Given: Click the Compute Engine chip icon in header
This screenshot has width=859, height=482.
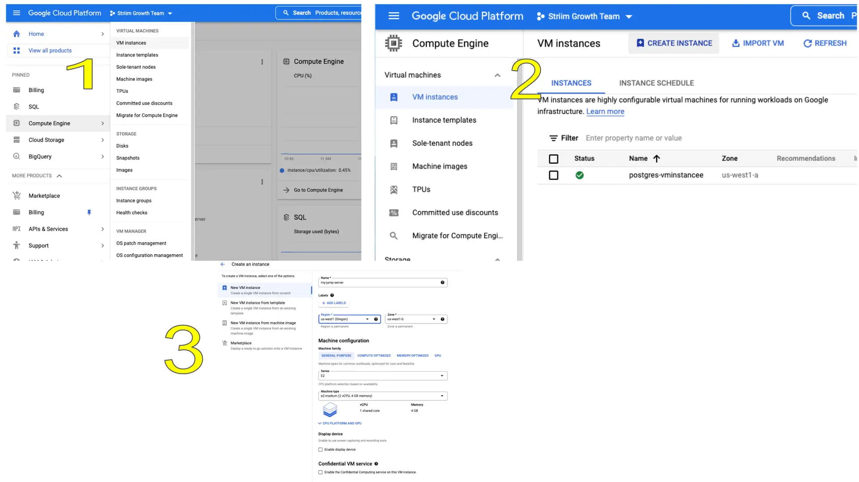Looking at the screenshot, I should point(393,43).
